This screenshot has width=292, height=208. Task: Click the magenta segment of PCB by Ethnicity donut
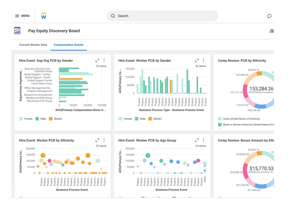coord(245,92)
